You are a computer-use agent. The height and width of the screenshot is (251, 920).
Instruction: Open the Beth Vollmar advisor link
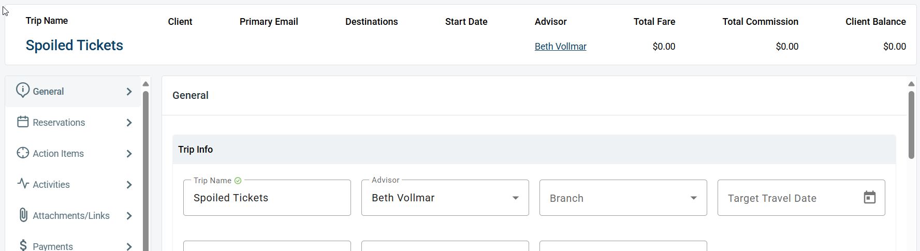click(560, 47)
